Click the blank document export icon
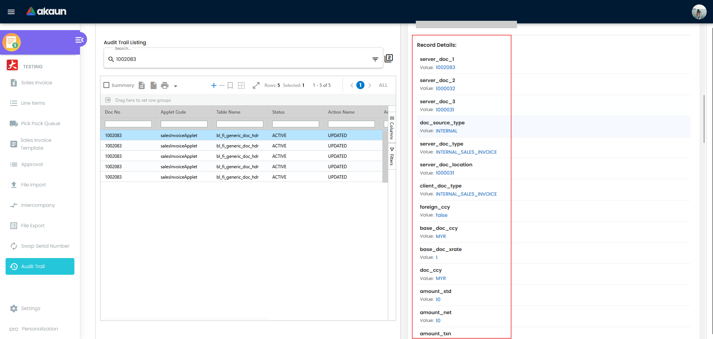The width and height of the screenshot is (713, 339). click(153, 85)
